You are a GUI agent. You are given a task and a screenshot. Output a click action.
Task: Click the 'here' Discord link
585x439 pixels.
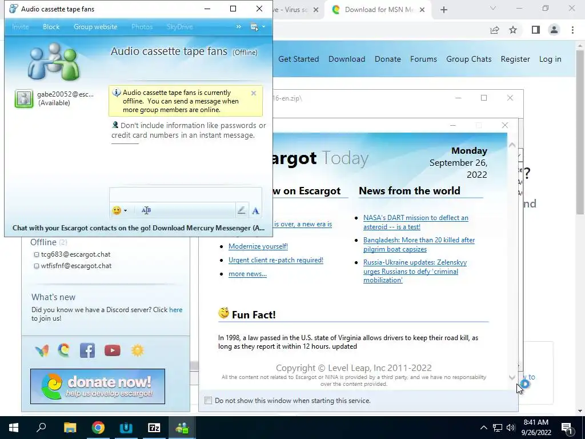176,310
